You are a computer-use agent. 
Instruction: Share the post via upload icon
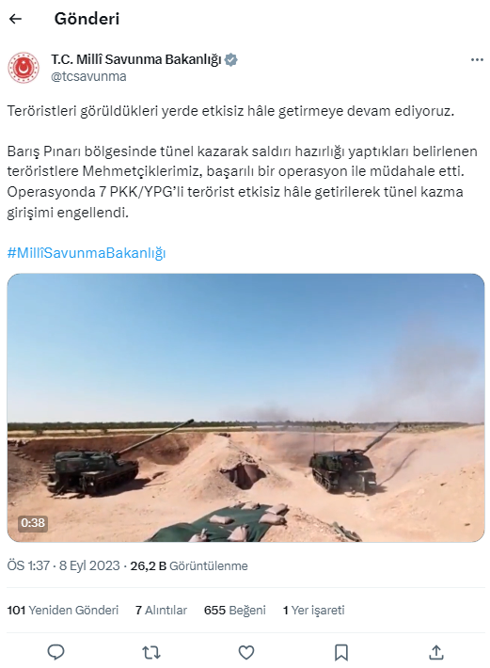(x=436, y=652)
